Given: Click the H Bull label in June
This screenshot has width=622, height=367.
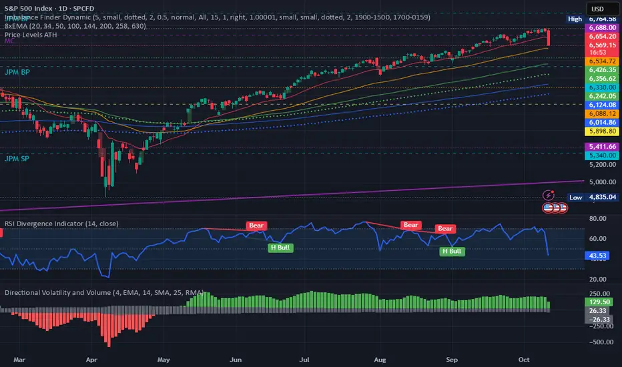Looking at the screenshot, I should click(280, 248).
